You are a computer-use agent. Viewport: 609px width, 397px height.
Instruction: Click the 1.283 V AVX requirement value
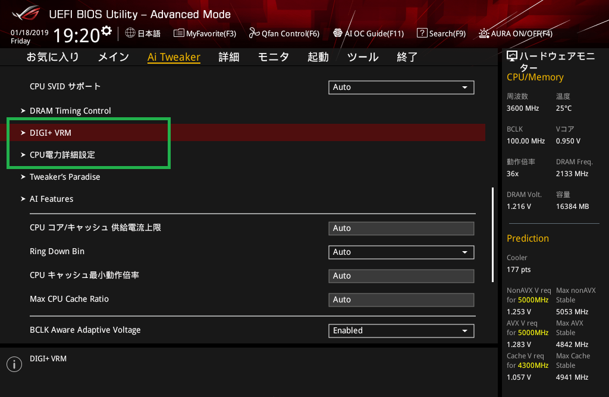pos(519,344)
